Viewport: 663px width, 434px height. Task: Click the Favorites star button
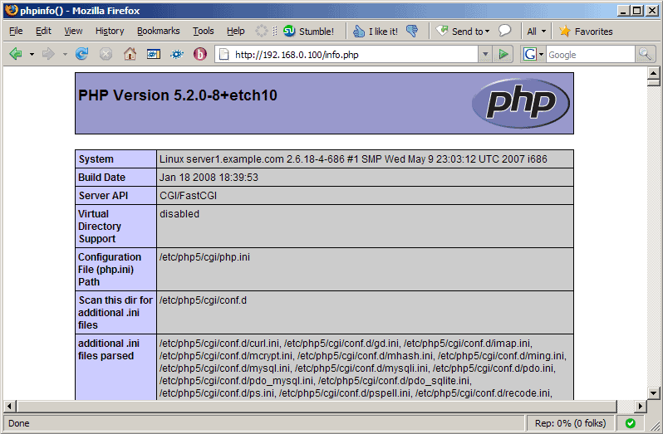(x=586, y=31)
